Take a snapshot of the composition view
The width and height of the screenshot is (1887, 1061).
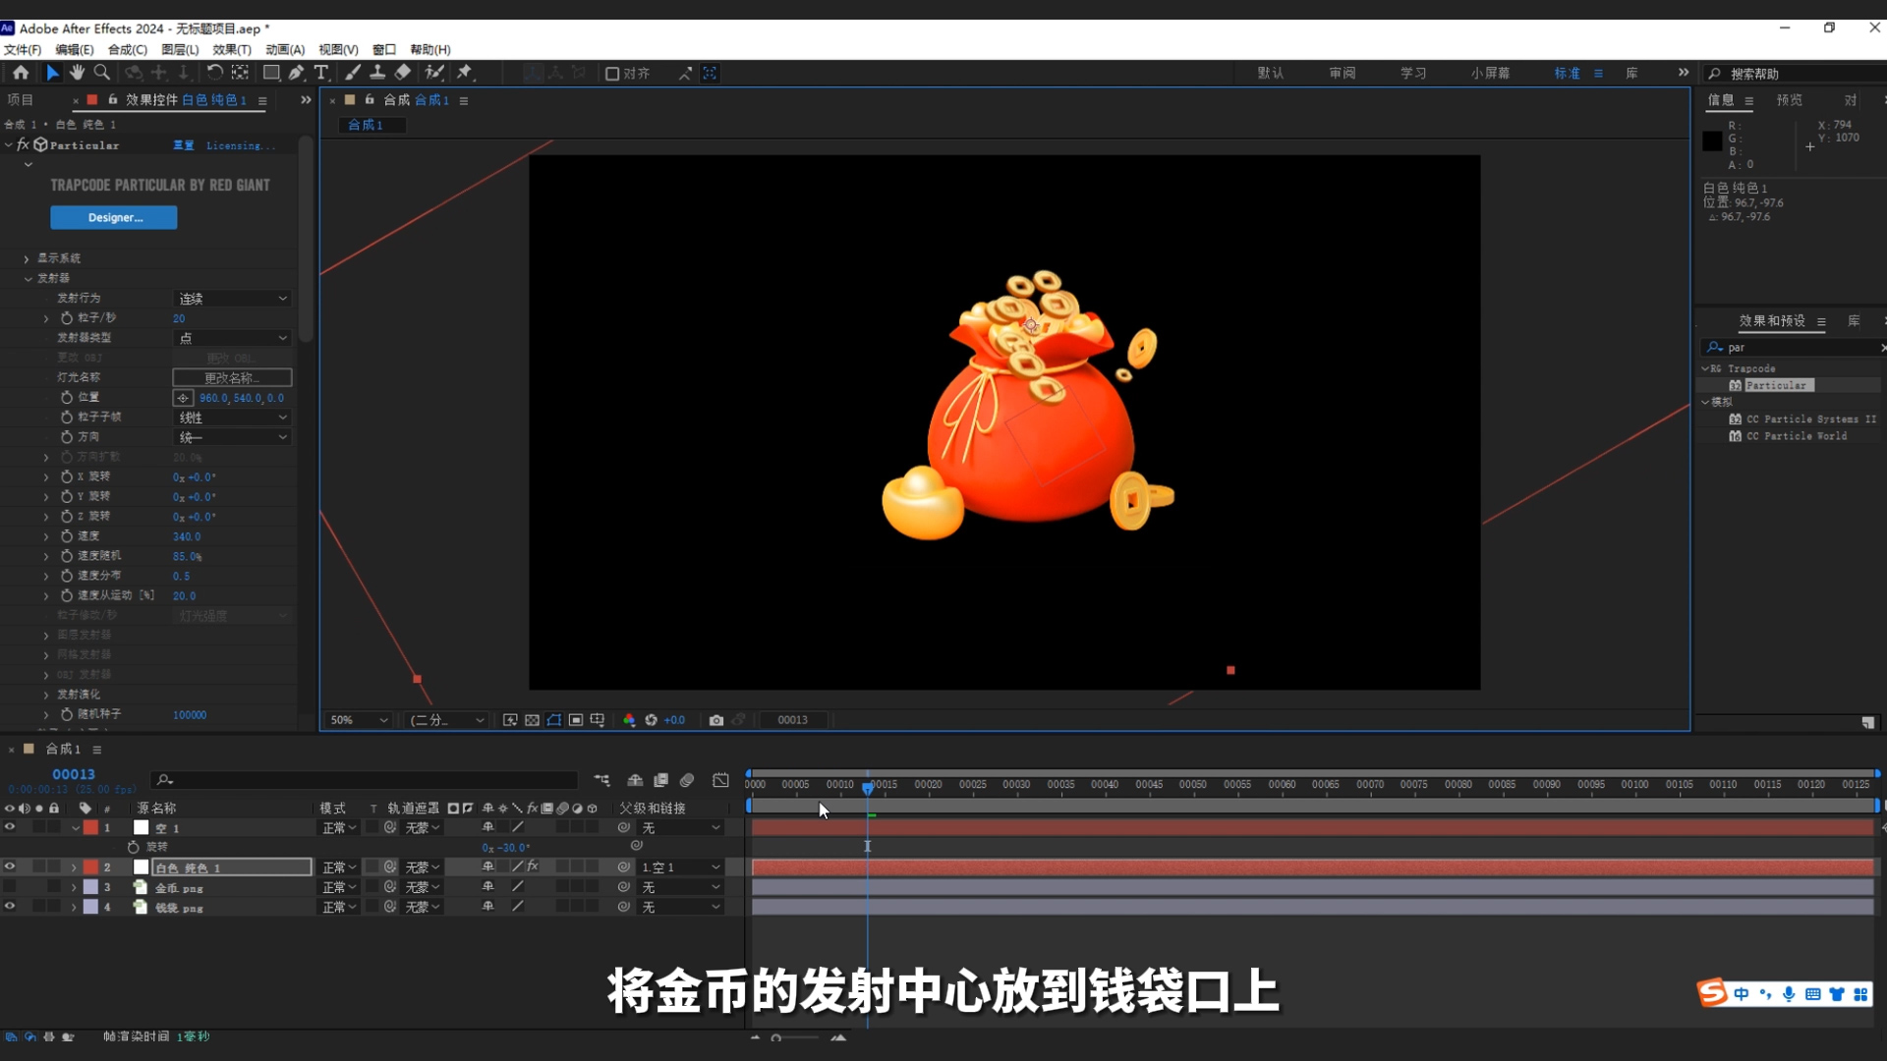(716, 720)
